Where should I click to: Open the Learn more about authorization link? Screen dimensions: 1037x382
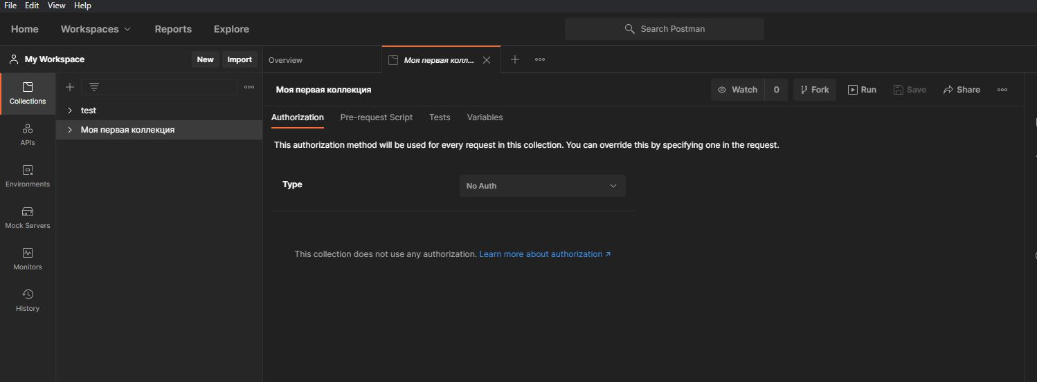(x=545, y=254)
